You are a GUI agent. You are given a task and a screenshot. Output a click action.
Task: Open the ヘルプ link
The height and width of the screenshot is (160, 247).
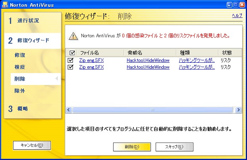pos(237,15)
